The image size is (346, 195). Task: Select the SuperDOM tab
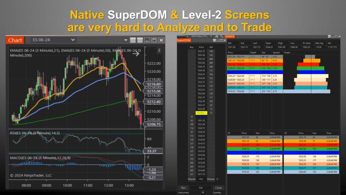(184, 40)
